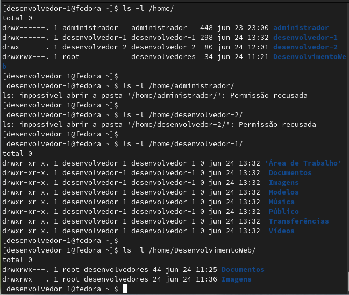Click the first 'Permissão recusada' error message
349x295 pixels.
point(269,96)
